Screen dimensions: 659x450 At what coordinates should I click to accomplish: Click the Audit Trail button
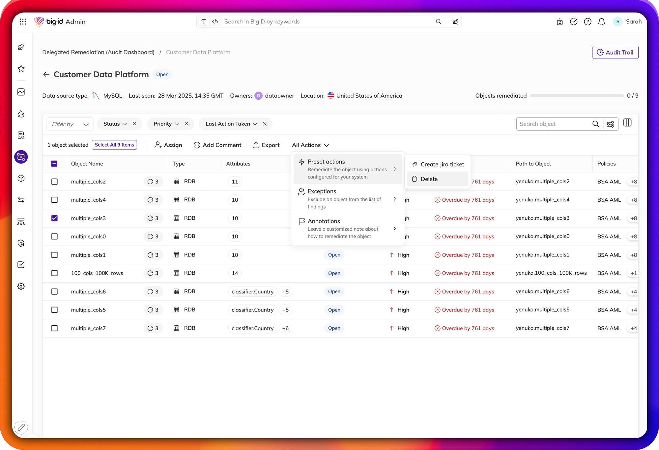(615, 52)
